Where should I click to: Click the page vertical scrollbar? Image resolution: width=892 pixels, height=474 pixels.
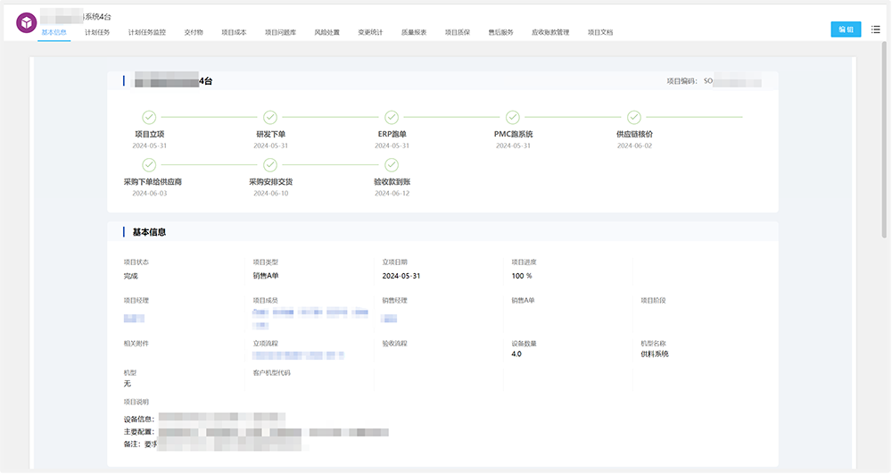pos(884,139)
